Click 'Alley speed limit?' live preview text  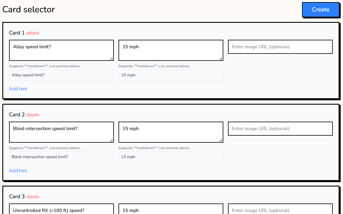(x=28, y=75)
